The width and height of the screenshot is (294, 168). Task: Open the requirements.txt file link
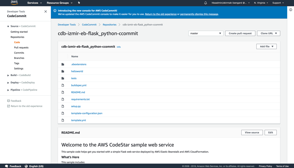click(x=80, y=99)
